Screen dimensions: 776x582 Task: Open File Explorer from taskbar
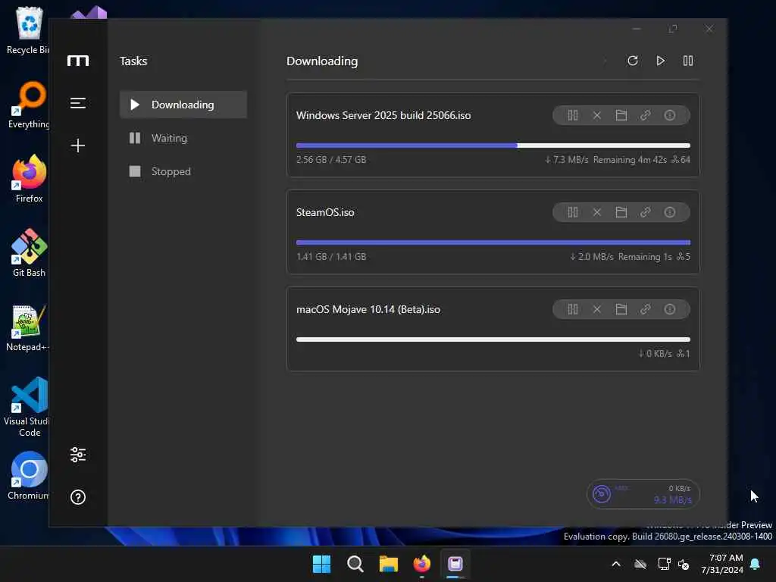pos(389,564)
